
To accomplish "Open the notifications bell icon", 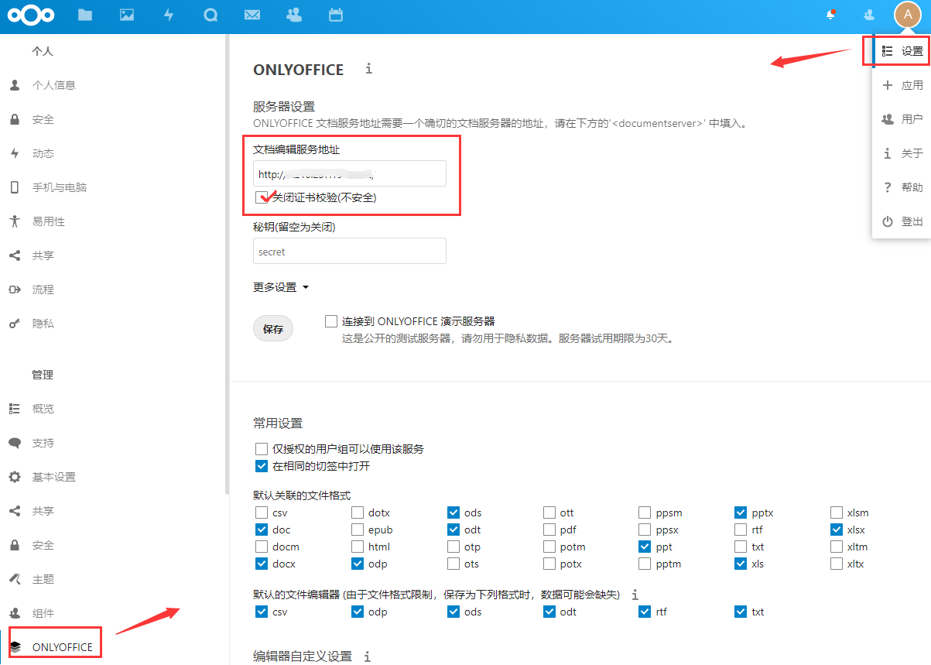I will tap(831, 15).
